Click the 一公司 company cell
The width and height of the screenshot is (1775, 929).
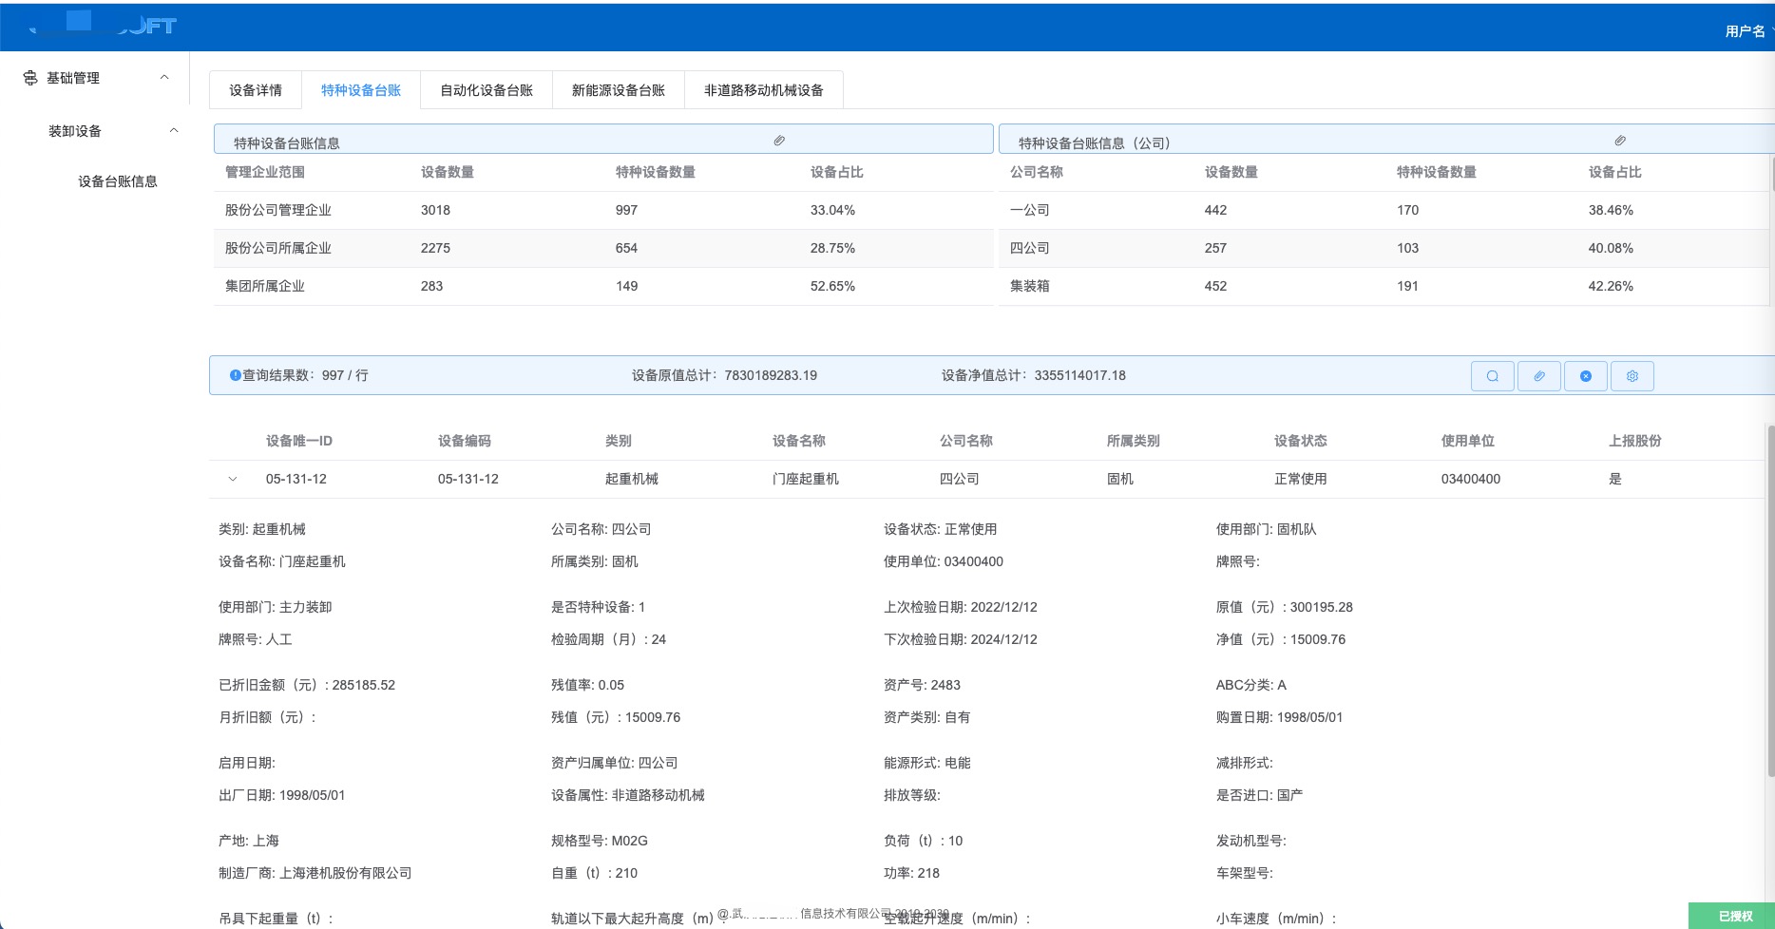click(x=1030, y=210)
